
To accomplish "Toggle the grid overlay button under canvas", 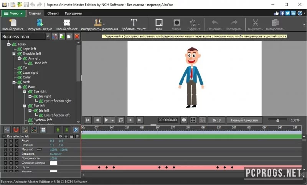I will point(193,120).
